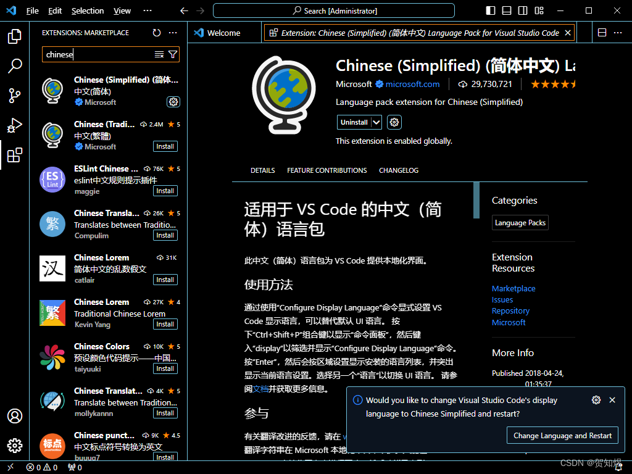Open the Accounts menu icon
This screenshot has height=474, width=632.
point(15,416)
